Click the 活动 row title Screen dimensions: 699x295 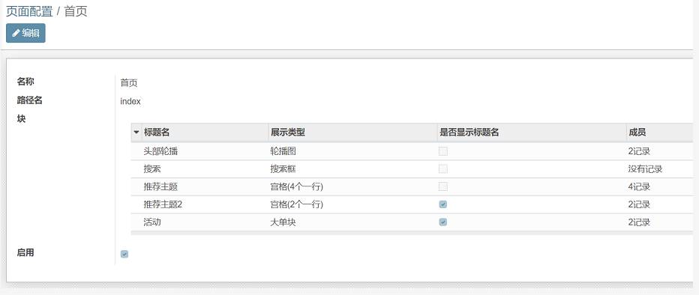[x=152, y=222]
